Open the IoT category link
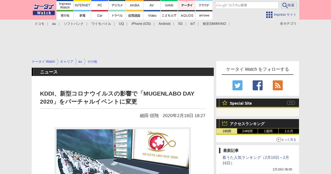Image resolution: width=331 pixels, height=174 pixels. click(x=193, y=24)
